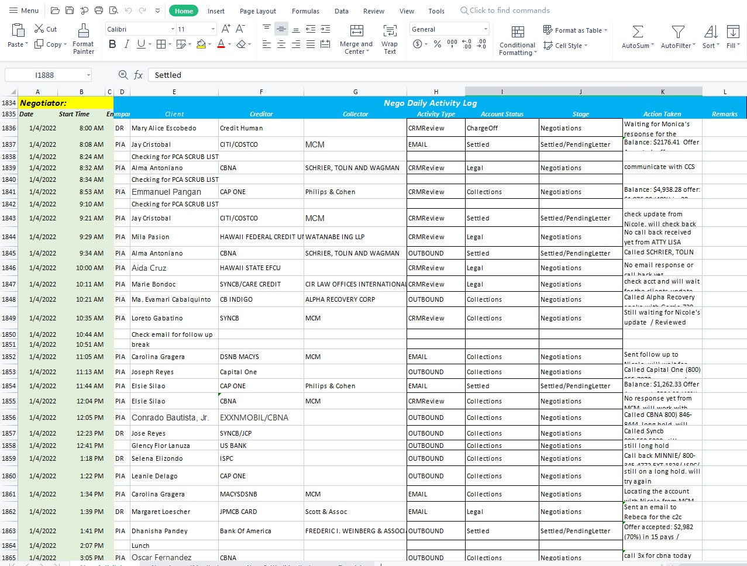The height and width of the screenshot is (566, 747).
Task: Toggle Italic formatting
Action: click(x=126, y=44)
